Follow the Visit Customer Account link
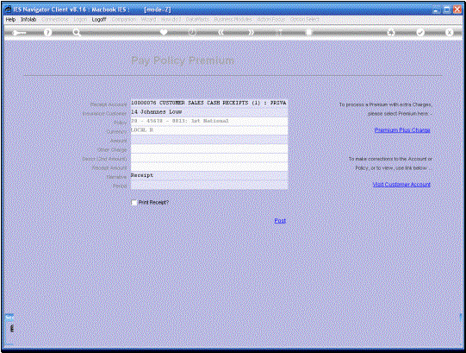The image size is (466, 353). click(x=401, y=185)
